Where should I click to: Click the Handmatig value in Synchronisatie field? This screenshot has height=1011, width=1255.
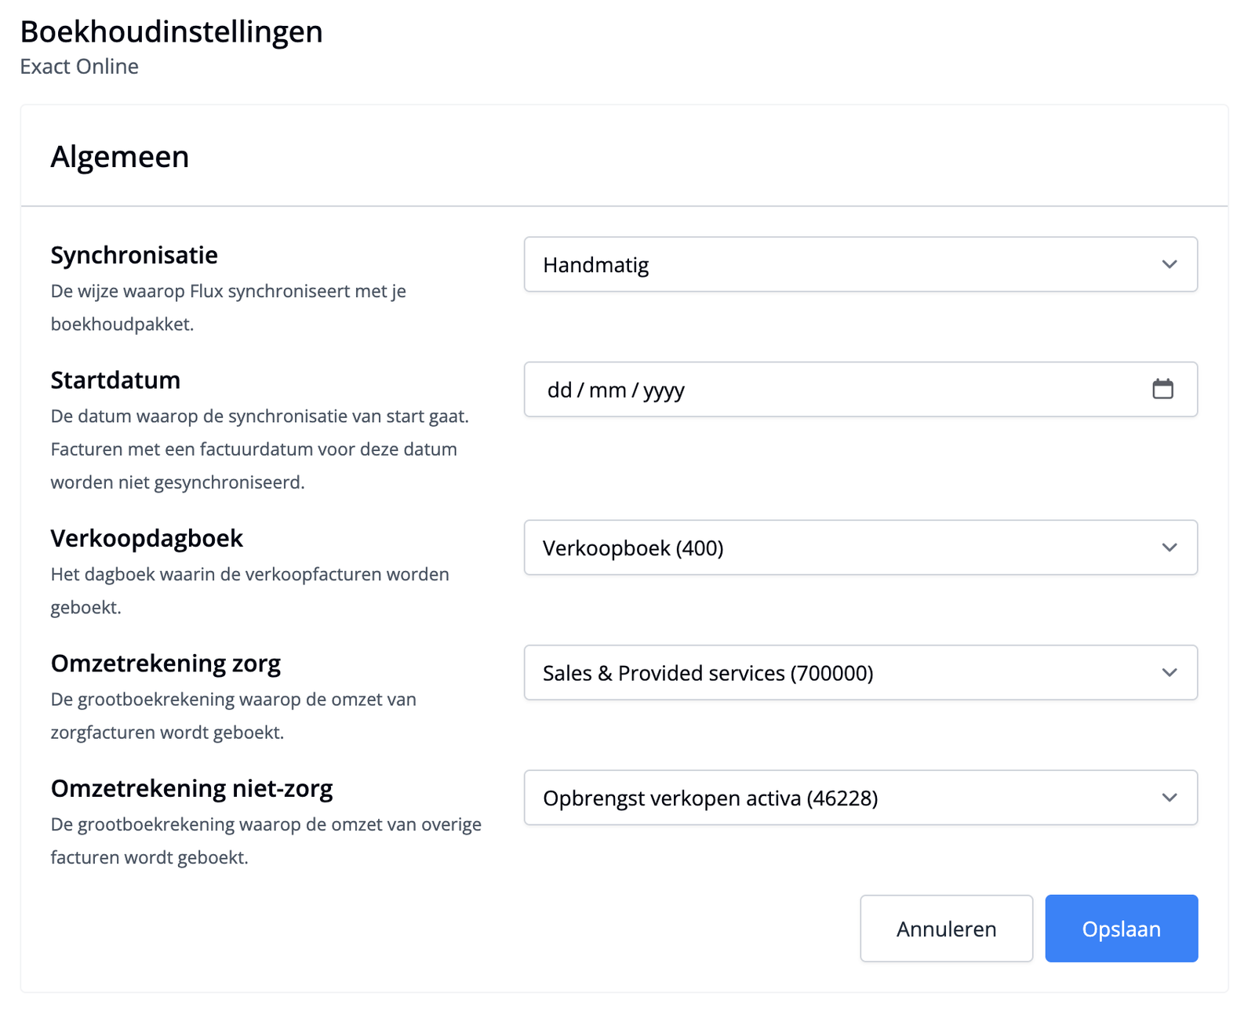pyautogui.click(x=596, y=264)
